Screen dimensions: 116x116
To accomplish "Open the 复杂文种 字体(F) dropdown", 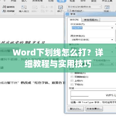I will pos(112,52).
